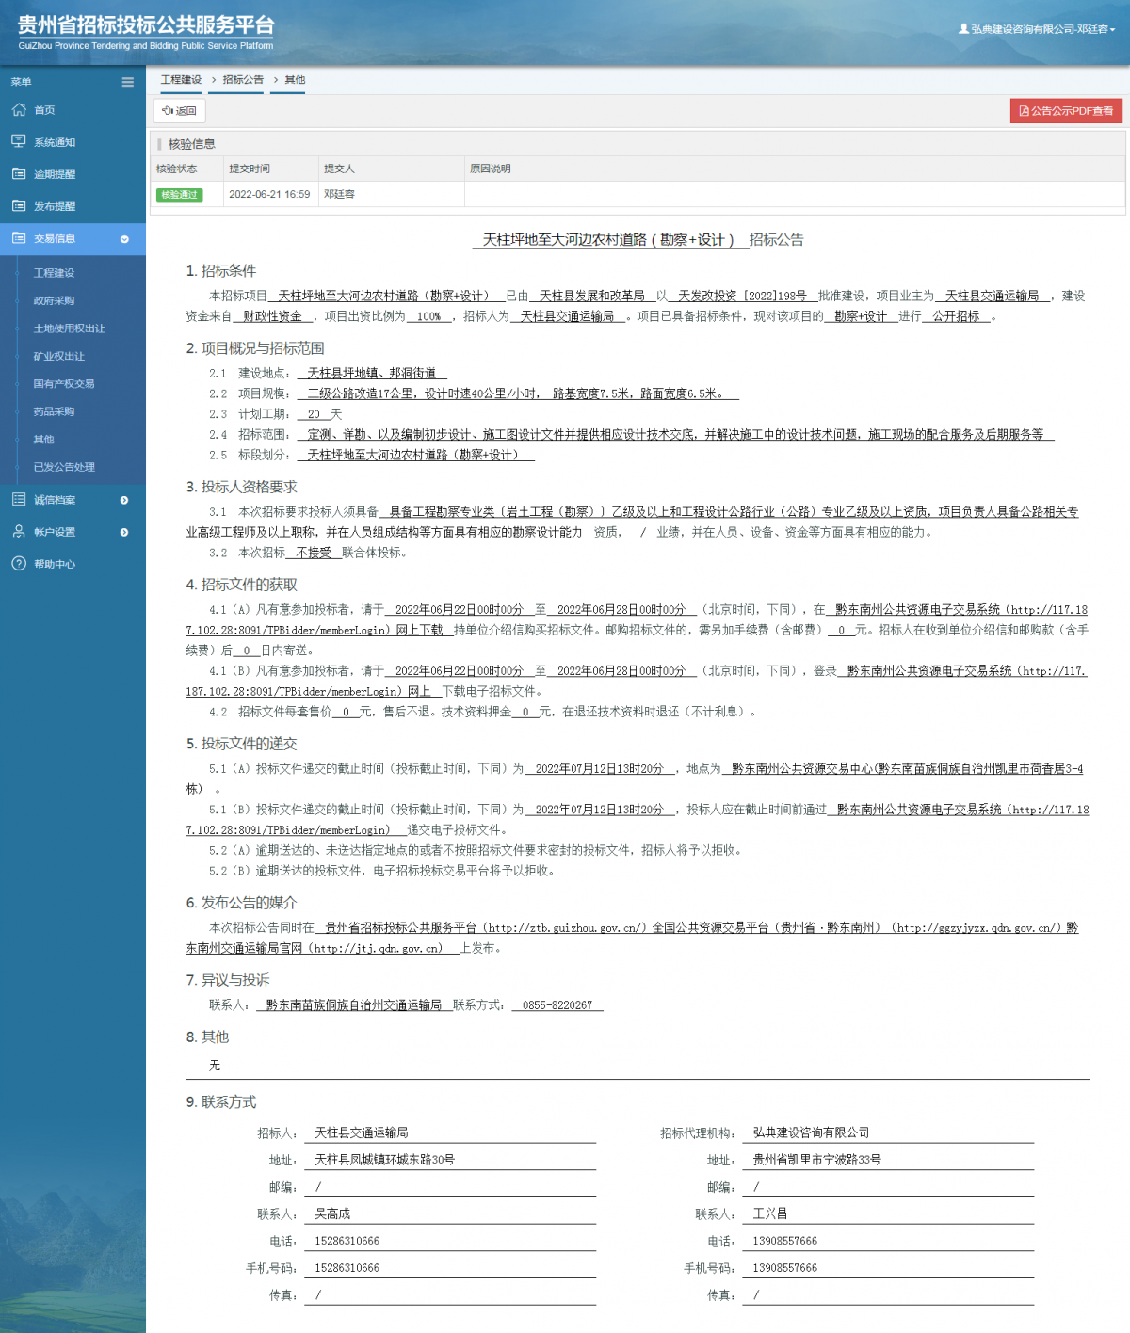
Task: Open the user account dropdown for 邓廷容
Action: [1036, 29]
